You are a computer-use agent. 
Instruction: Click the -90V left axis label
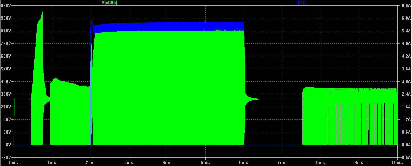6,158
